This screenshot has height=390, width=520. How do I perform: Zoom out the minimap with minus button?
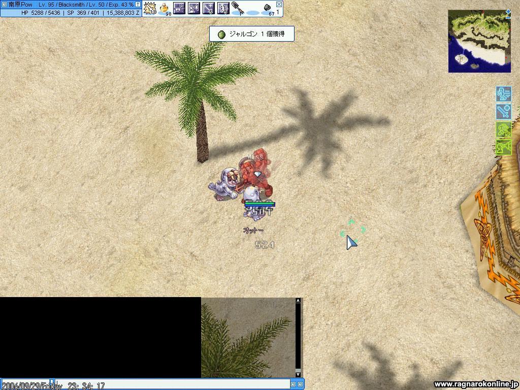pos(508,18)
